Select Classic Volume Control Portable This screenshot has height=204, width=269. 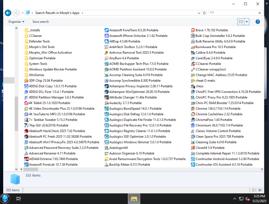click(x=218, y=131)
